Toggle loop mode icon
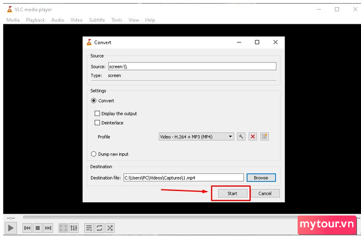The height and width of the screenshot is (240, 361). [x=99, y=228]
